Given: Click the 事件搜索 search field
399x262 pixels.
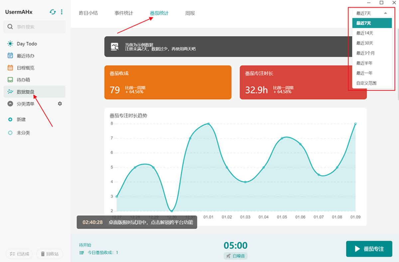Looking at the screenshot, I should 35,27.
